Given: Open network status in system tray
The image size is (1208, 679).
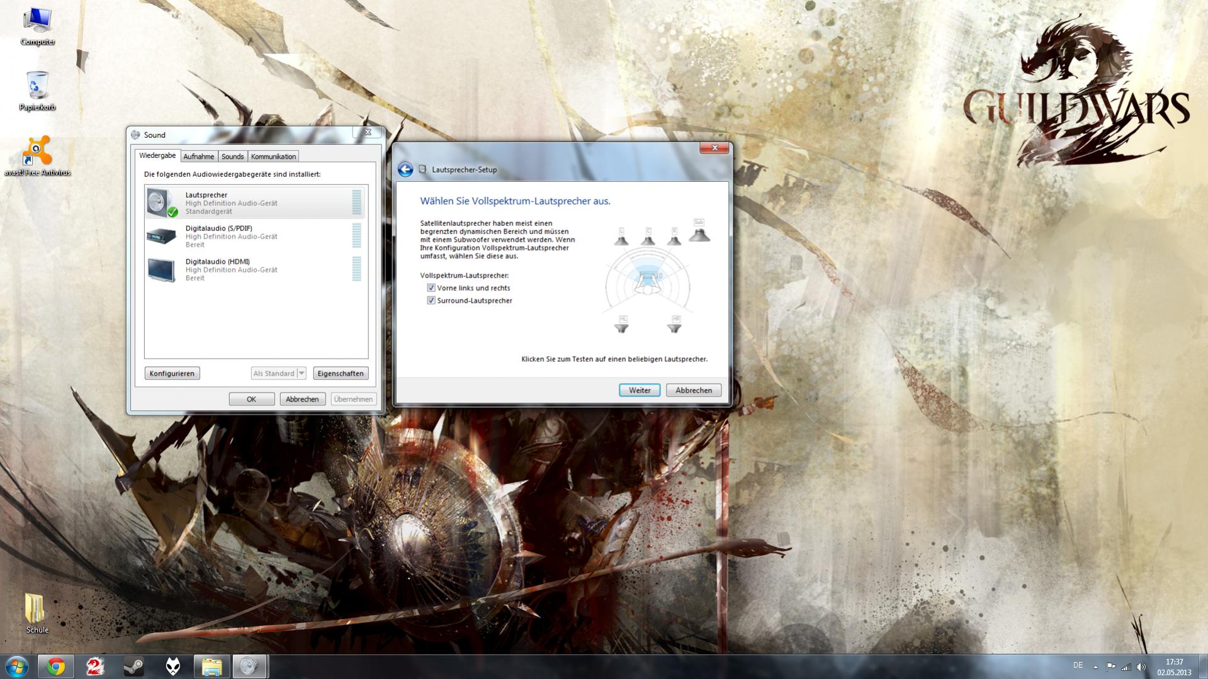Looking at the screenshot, I should (1126, 667).
